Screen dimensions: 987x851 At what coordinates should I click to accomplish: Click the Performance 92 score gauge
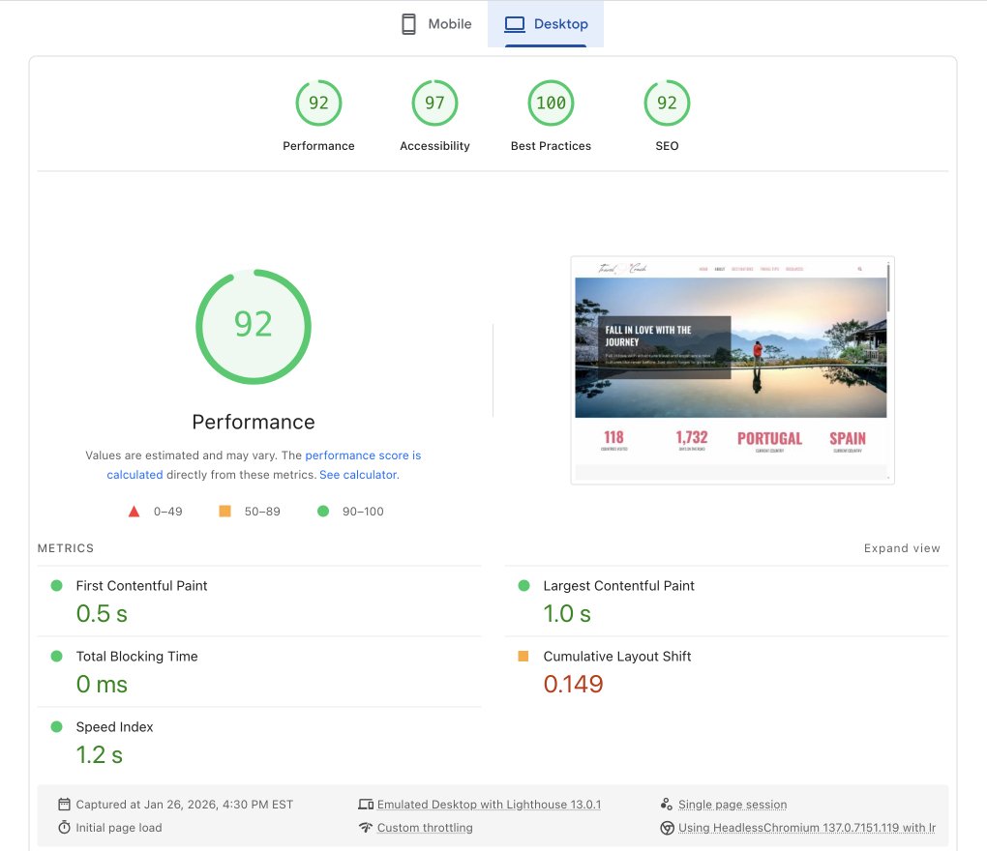[318, 103]
